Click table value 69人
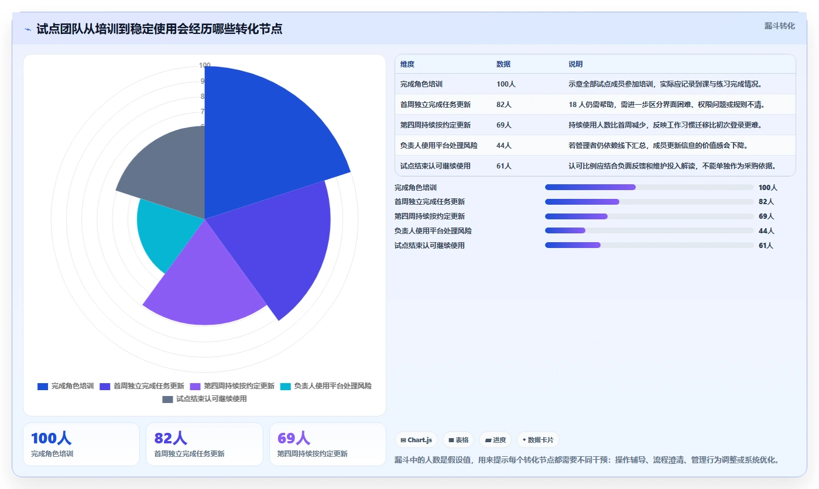This screenshot has width=819, height=489. click(504, 125)
